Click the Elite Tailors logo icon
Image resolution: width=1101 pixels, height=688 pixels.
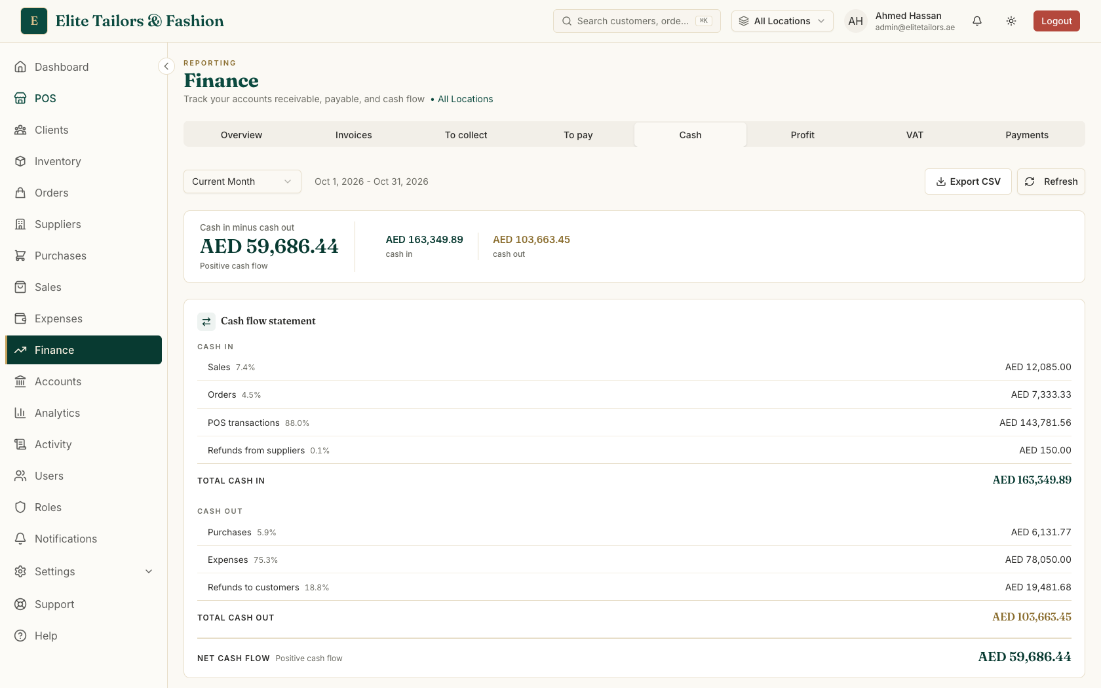click(34, 21)
